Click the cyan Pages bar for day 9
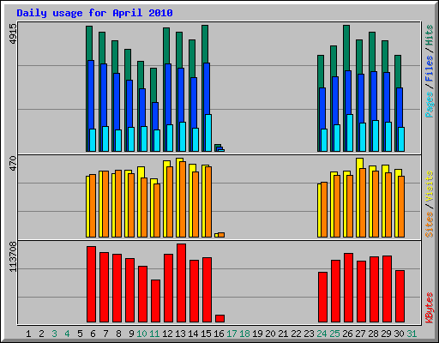 tap(131, 139)
